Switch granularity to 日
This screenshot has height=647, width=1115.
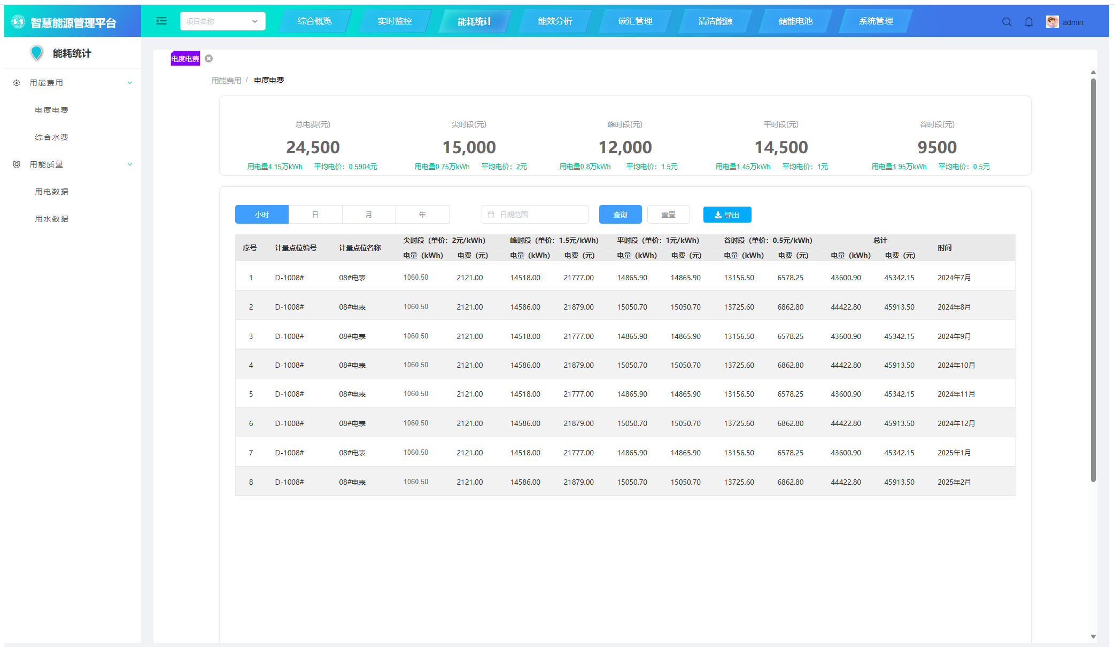[315, 215]
